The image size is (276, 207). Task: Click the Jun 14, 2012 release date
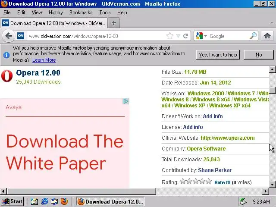(216, 83)
